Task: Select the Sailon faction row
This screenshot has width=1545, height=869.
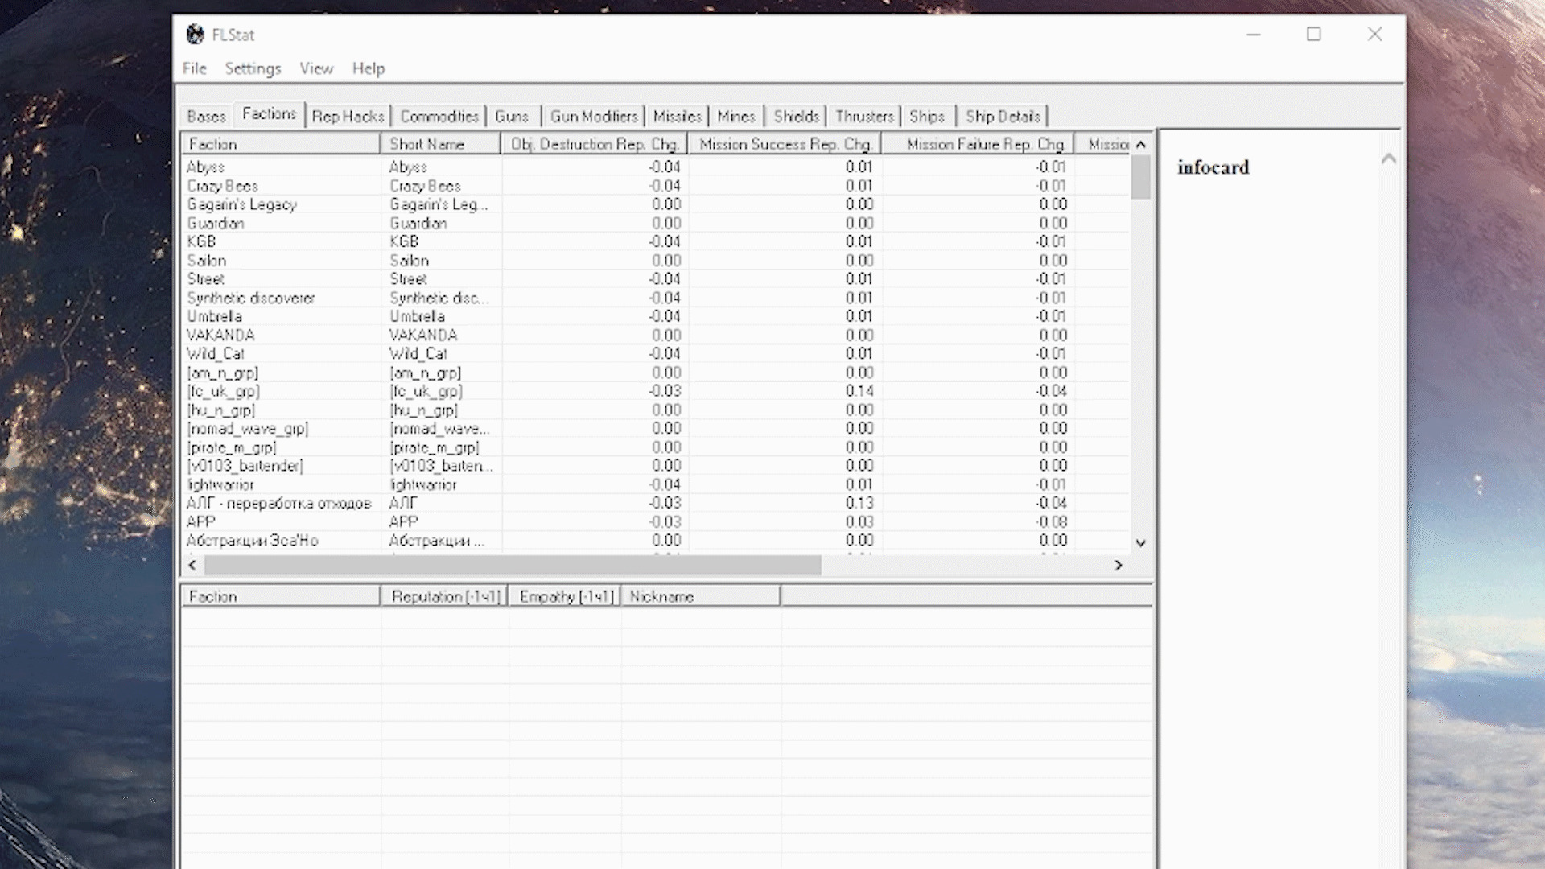Action: point(656,261)
